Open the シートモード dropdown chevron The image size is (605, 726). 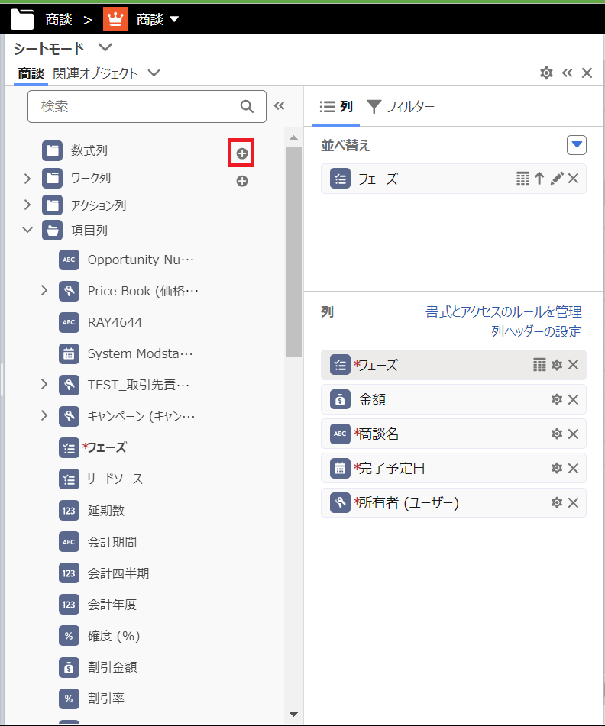(105, 47)
